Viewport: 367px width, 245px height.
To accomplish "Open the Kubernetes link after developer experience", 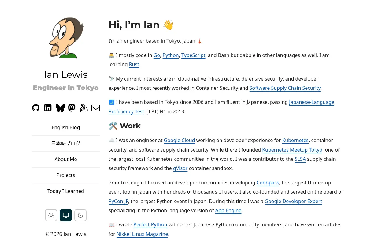I will [x=295, y=141].
